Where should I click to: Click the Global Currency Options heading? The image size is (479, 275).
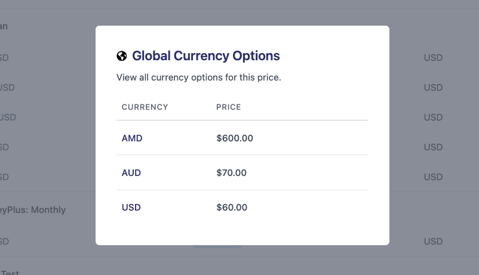(x=205, y=56)
